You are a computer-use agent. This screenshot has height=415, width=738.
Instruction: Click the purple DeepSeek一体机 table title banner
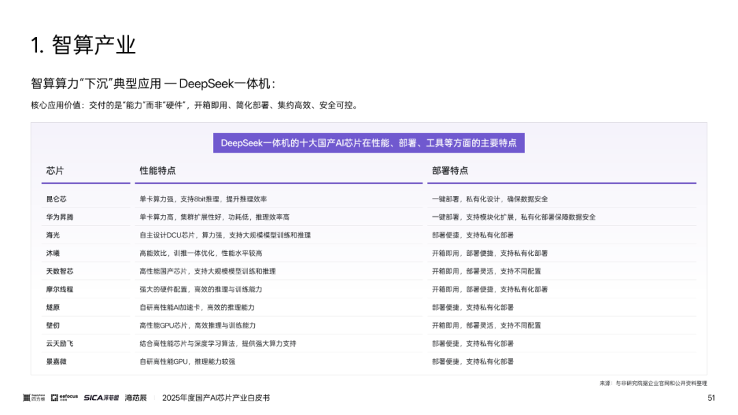368,143
